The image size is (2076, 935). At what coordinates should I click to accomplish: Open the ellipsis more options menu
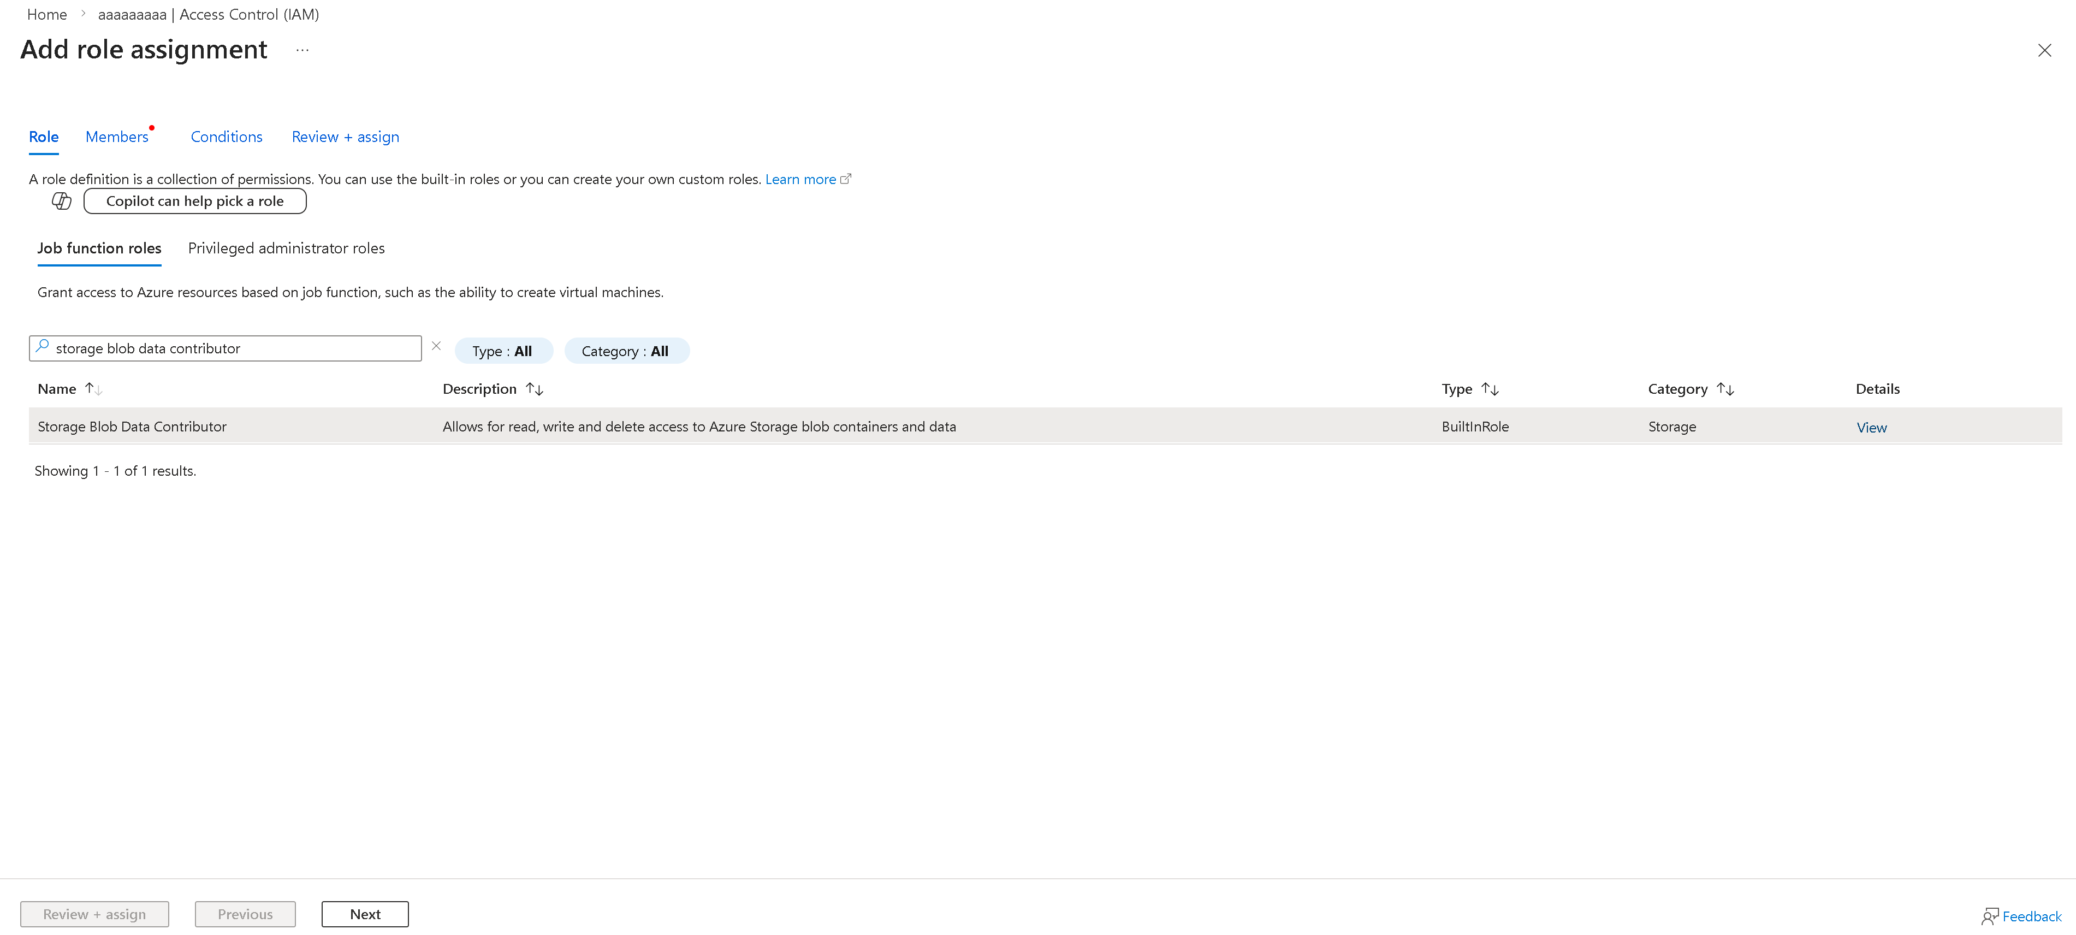302,50
